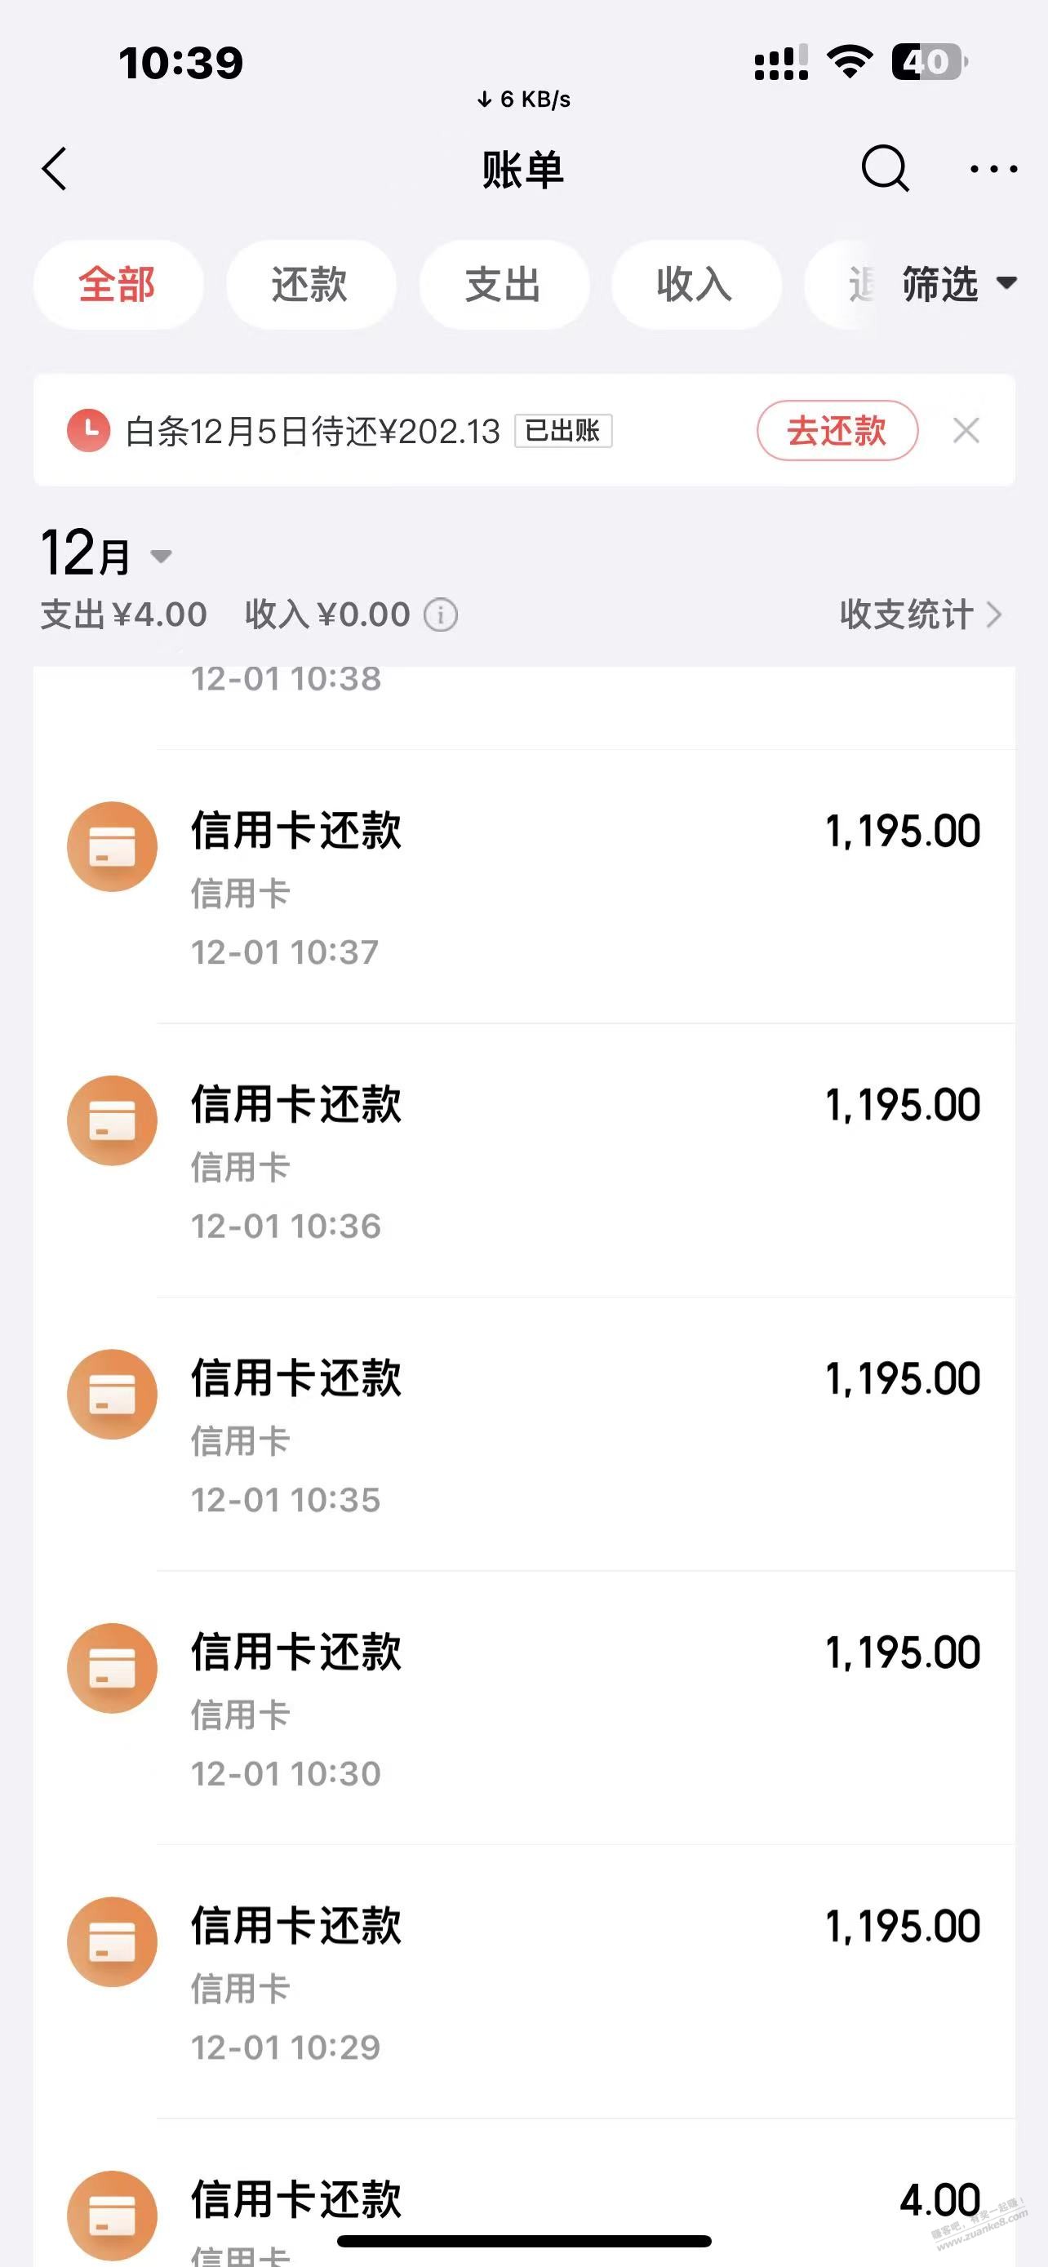
Task: Dismiss the 白条 repayment reminder banner
Action: pyautogui.click(x=966, y=430)
